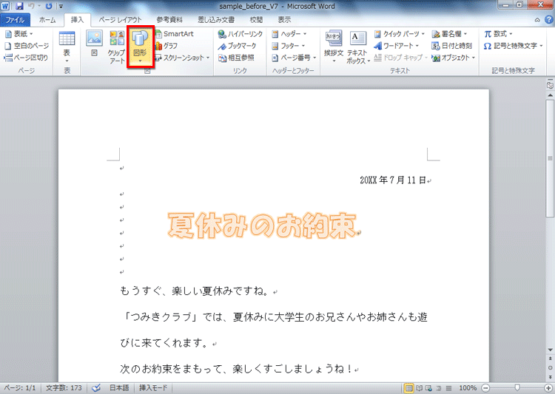Image resolution: width=555 pixels, height=394 pixels.
Task: Open the ページ番号 dropdown
Action: pyautogui.click(x=294, y=58)
